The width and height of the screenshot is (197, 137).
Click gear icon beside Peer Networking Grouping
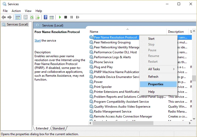[91, 42]
